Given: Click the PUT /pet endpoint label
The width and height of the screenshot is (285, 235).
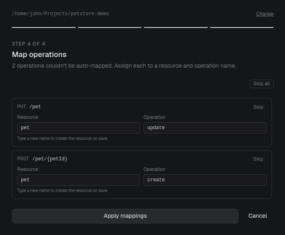Looking at the screenshot, I should tap(29, 107).
